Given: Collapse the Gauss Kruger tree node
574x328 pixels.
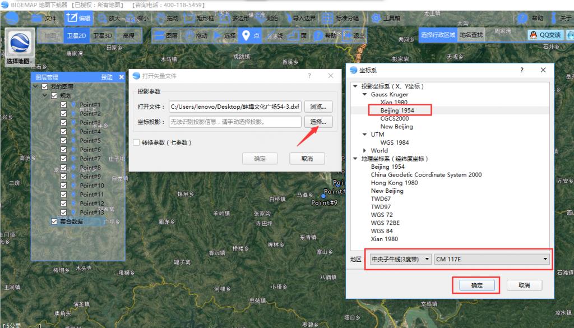Looking at the screenshot, I should point(365,95).
